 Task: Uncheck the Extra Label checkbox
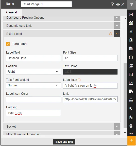[x=8, y=44]
